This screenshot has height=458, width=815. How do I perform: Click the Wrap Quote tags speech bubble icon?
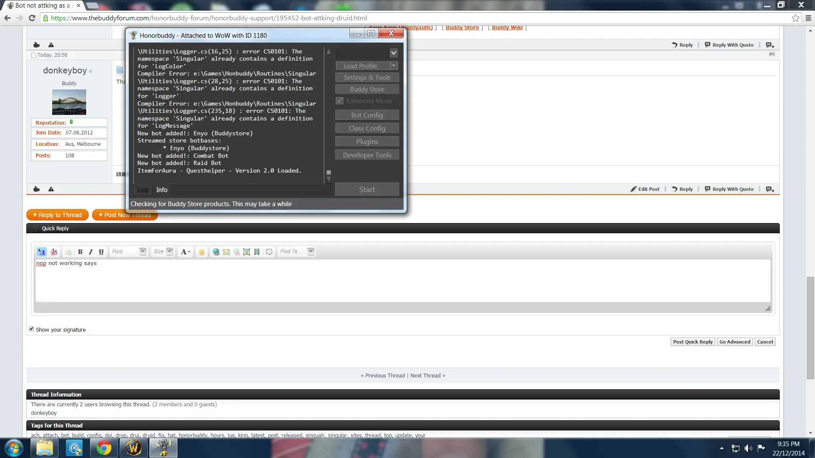pyautogui.click(x=269, y=251)
